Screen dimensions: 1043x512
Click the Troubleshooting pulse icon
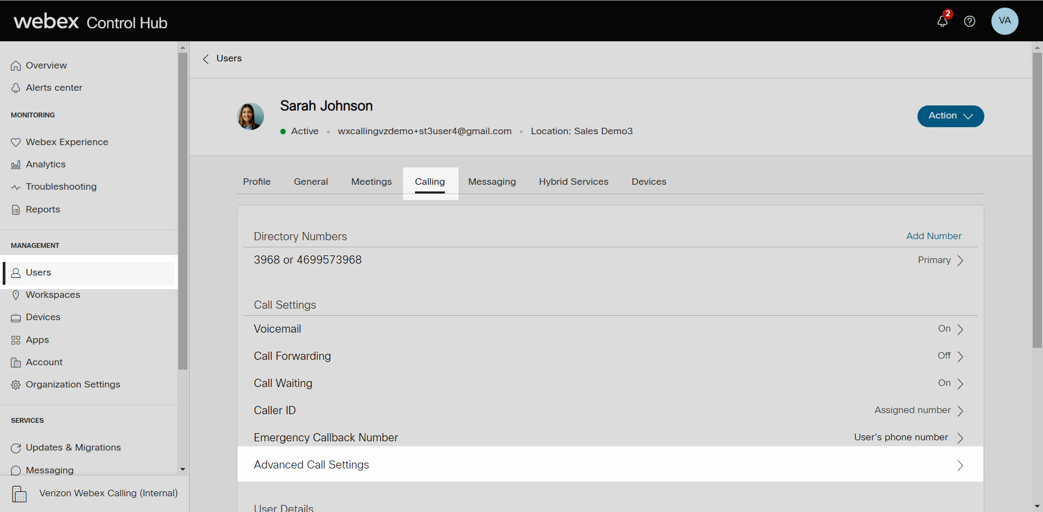(16, 187)
